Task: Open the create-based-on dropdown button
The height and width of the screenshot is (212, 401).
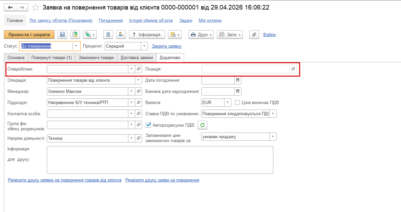Action: tap(90, 34)
